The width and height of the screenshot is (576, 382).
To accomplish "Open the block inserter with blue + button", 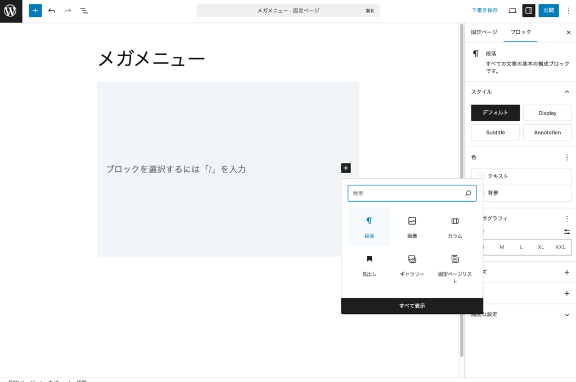I will tap(35, 10).
